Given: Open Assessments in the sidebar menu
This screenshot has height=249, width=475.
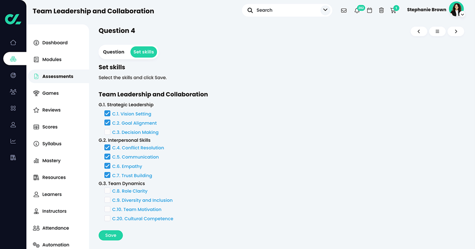Looking at the screenshot, I should [58, 76].
